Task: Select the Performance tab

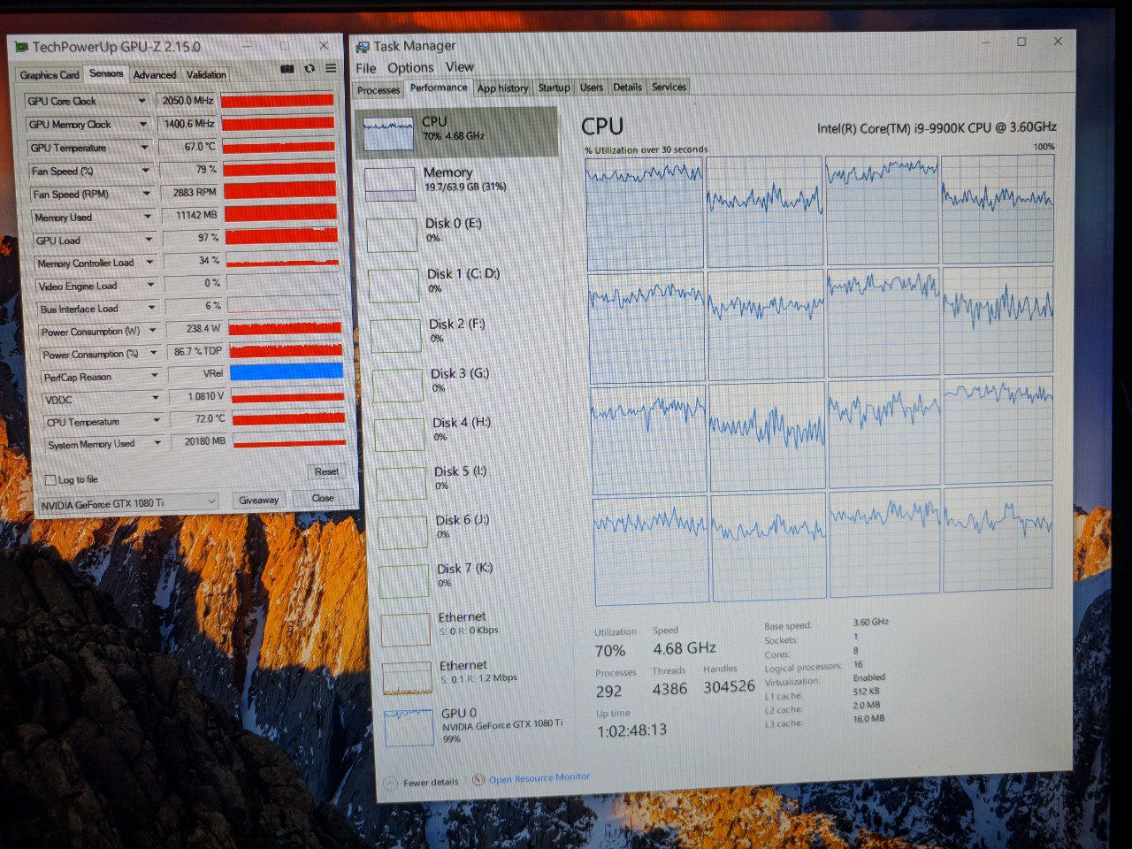Action: [x=439, y=88]
